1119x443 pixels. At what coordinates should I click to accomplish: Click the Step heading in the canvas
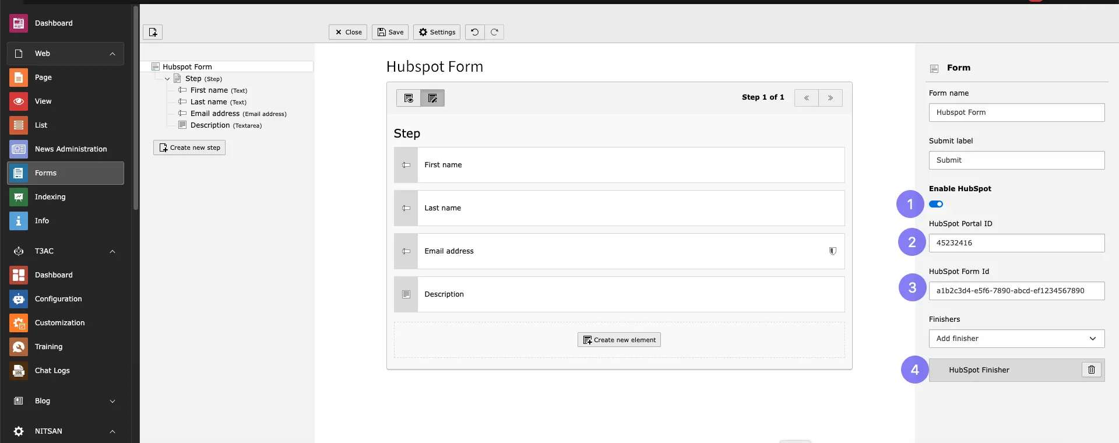pyautogui.click(x=407, y=133)
